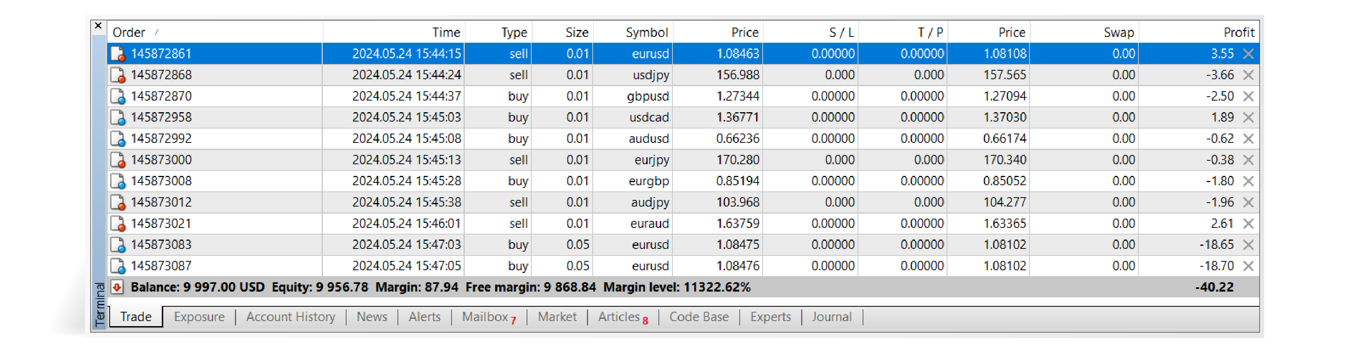Click the order icon for 145873087
The image size is (1348, 344).
pyautogui.click(x=118, y=266)
